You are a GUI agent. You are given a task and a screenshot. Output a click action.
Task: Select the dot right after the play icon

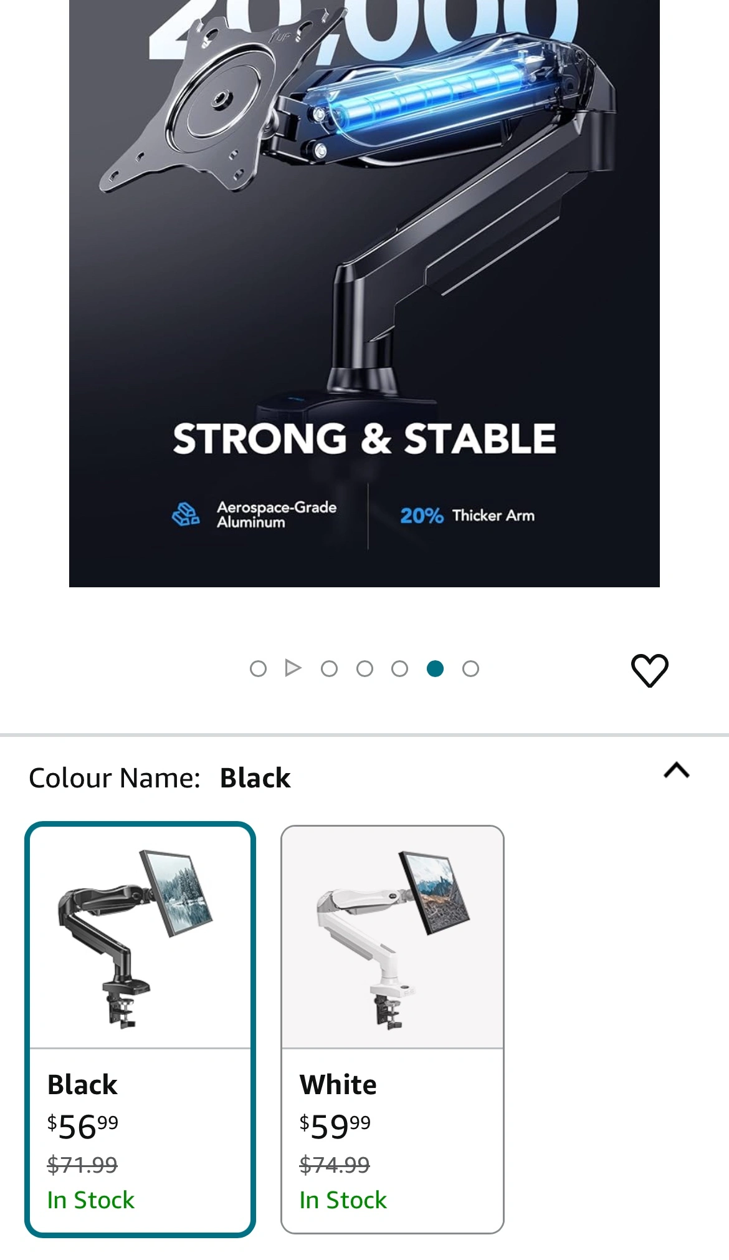[x=329, y=669]
